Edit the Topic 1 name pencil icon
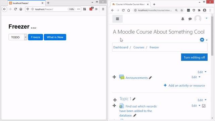Screen dimensions: 215x121 [x=134, y=99]
